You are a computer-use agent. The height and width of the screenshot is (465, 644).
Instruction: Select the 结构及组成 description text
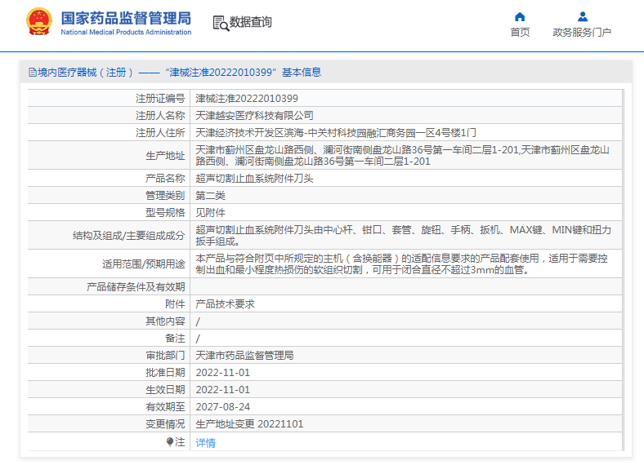click(x=404, y=236)
